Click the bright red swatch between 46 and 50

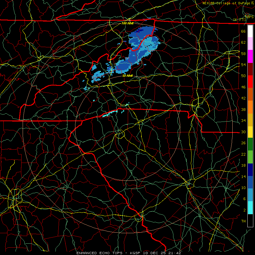(250, 82)
